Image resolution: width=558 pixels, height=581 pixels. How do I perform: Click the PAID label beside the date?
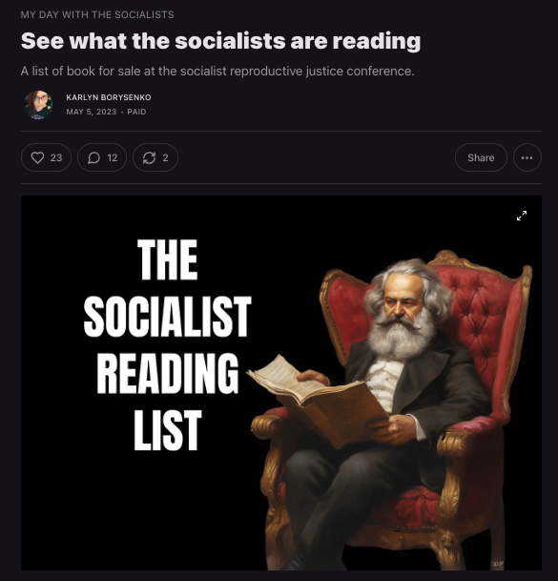[136, 112]
